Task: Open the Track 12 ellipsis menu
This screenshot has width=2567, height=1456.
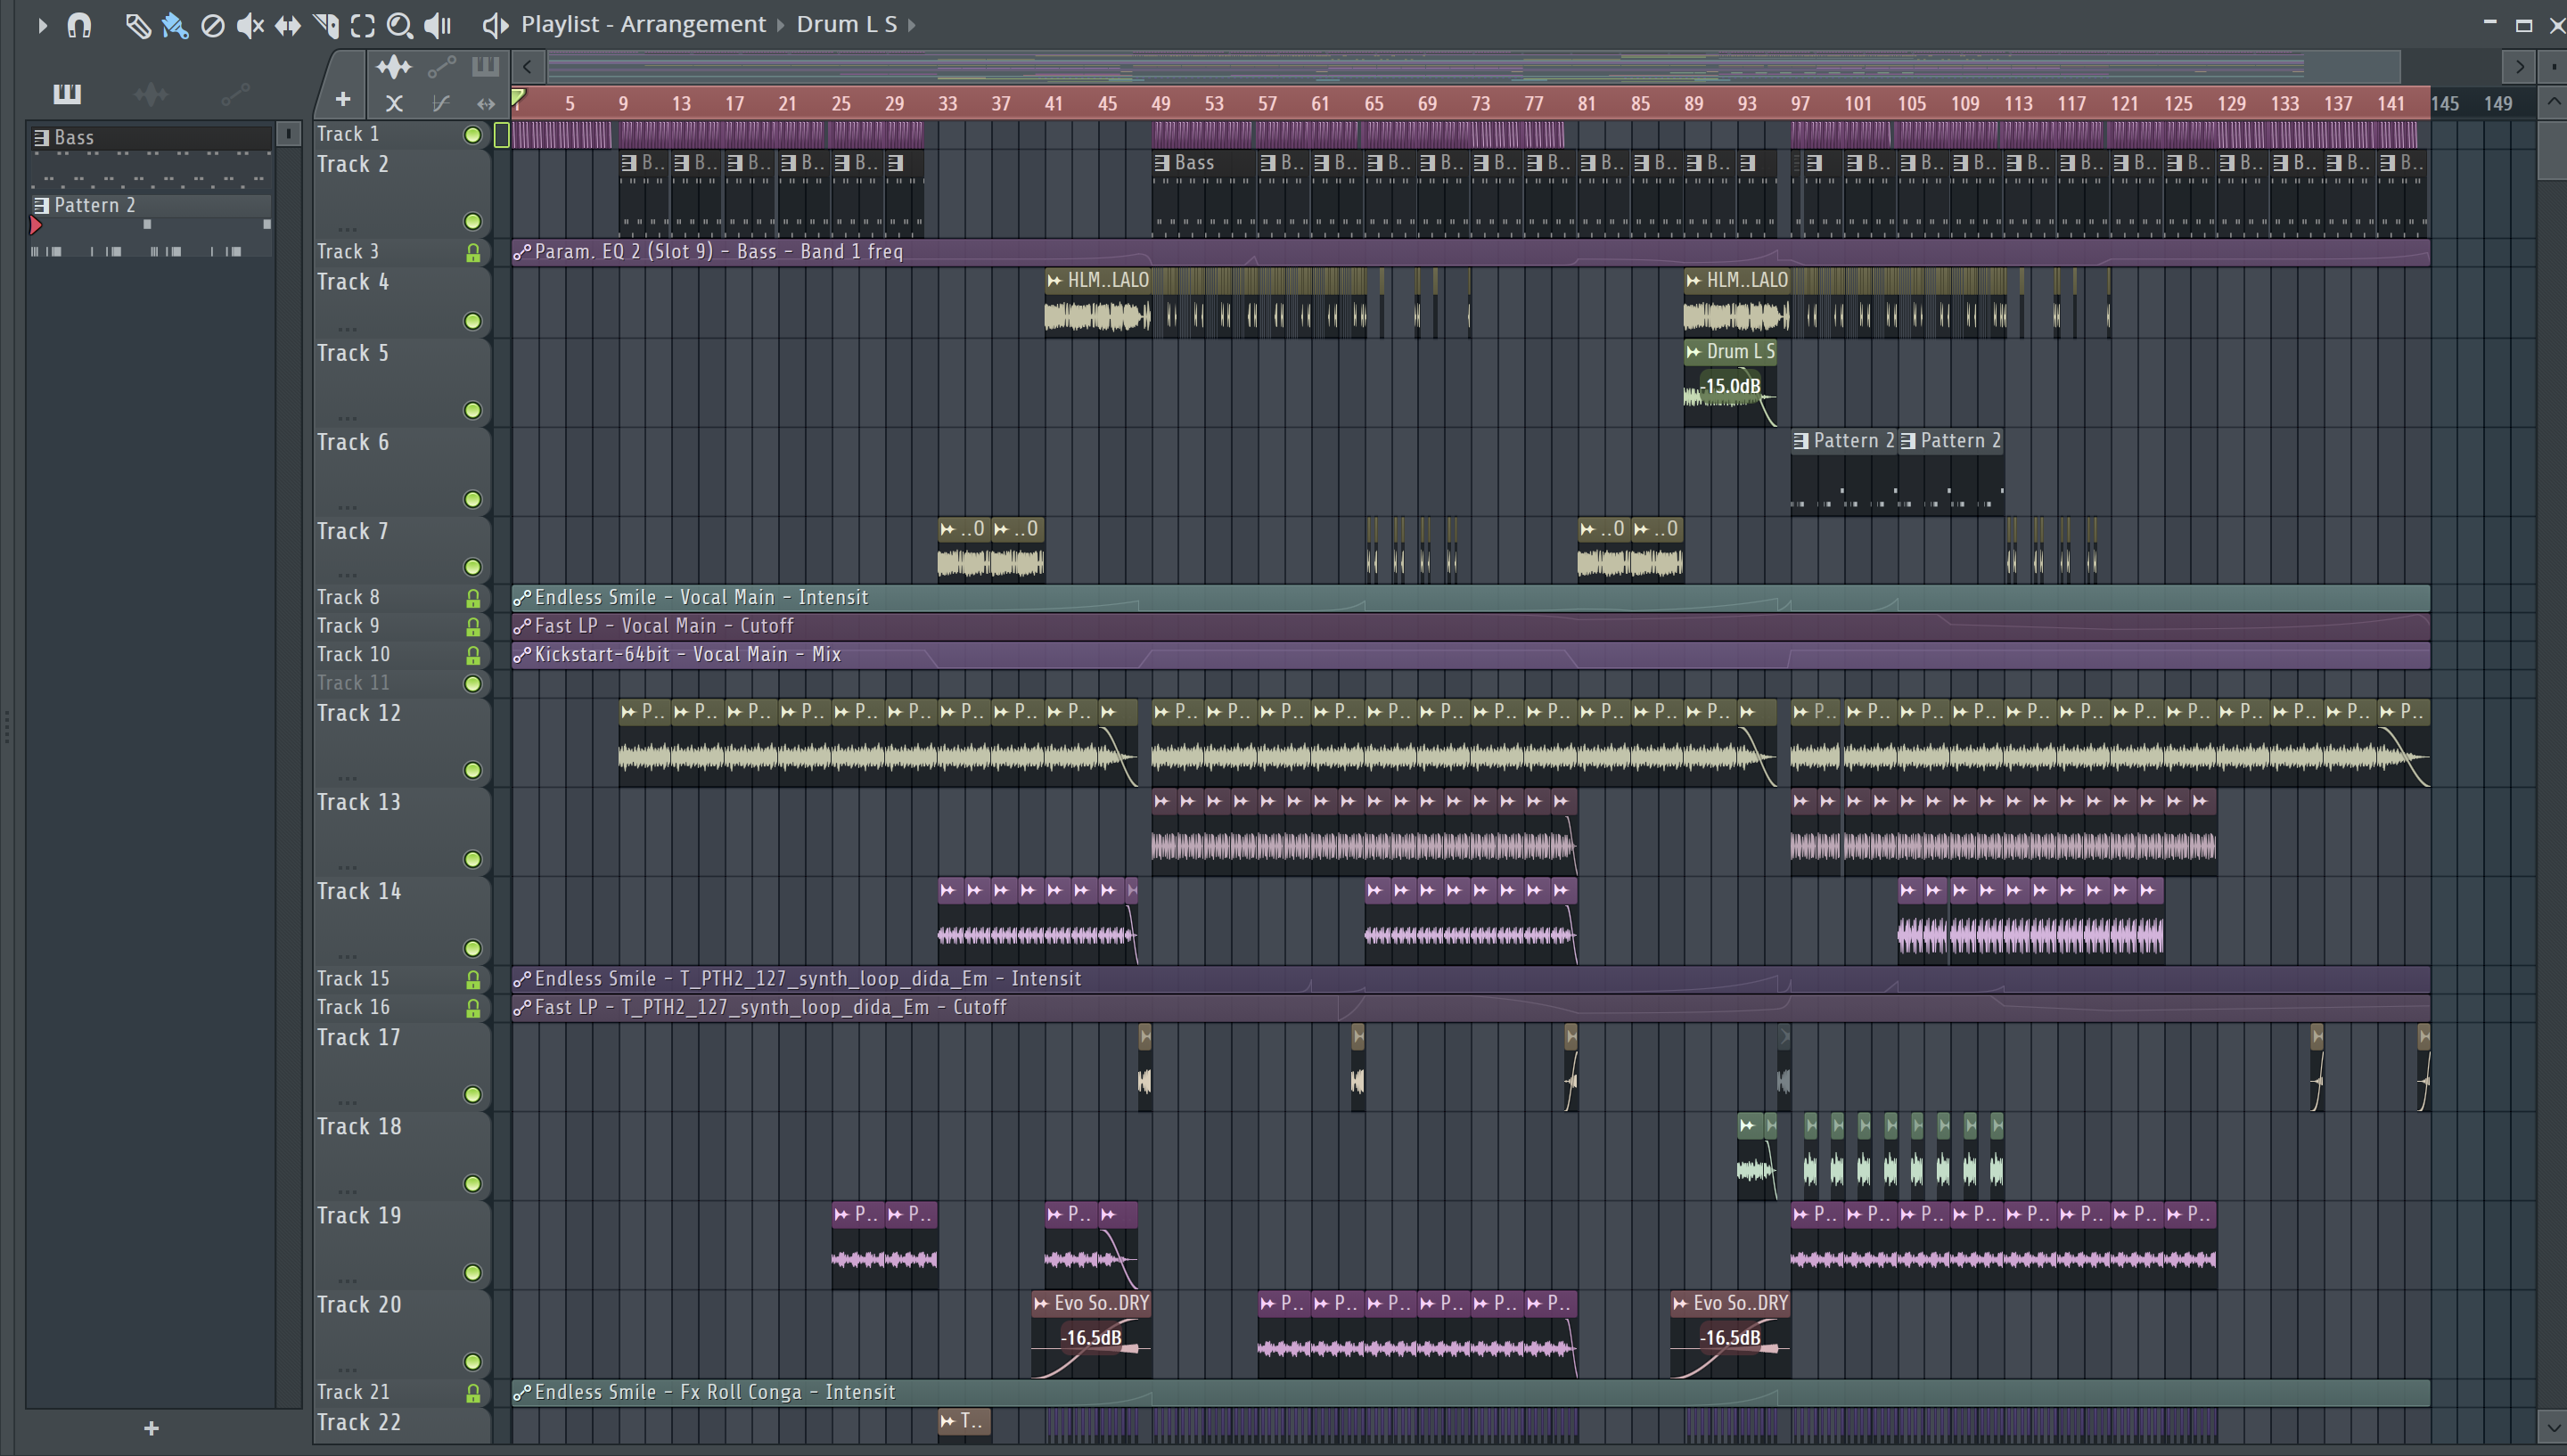Action: click(x=347, y=777)
